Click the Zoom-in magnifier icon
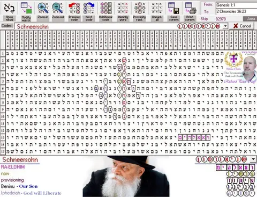Viewport: 257px width, 197px height. (x=43, y=8)
